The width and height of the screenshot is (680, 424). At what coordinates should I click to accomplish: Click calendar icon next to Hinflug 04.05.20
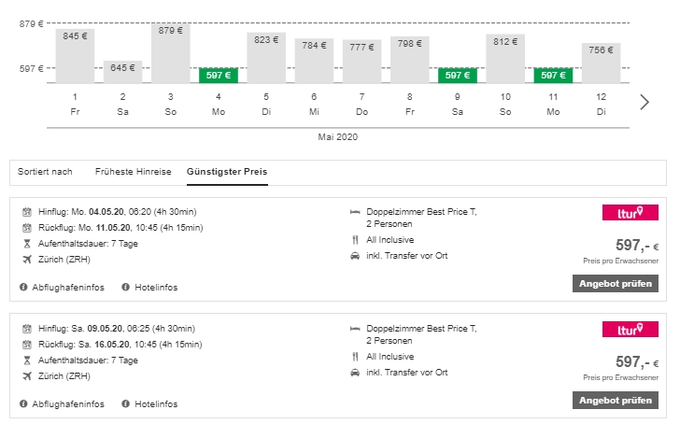(26, 212)
